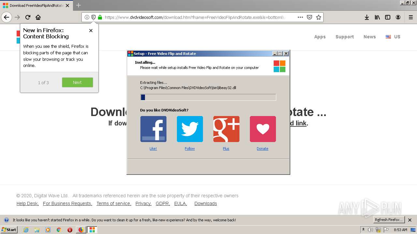Dismiss the Content Blocking tip popup
The height and width of the screenshot is (234, 417).
pos(91,31)
